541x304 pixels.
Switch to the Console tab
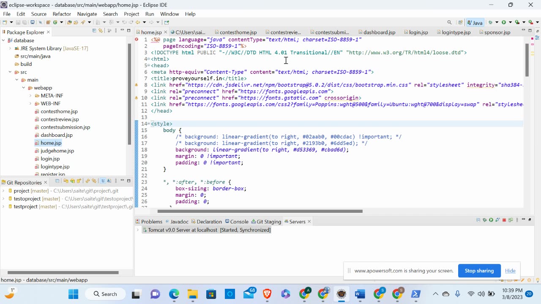point(236,222)
